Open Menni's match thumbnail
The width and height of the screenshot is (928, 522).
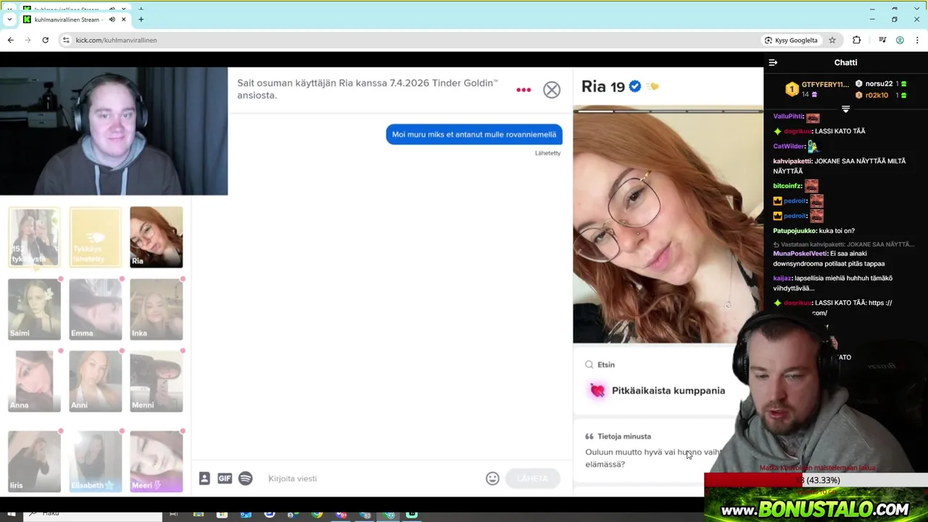click(x=157, y=381)
